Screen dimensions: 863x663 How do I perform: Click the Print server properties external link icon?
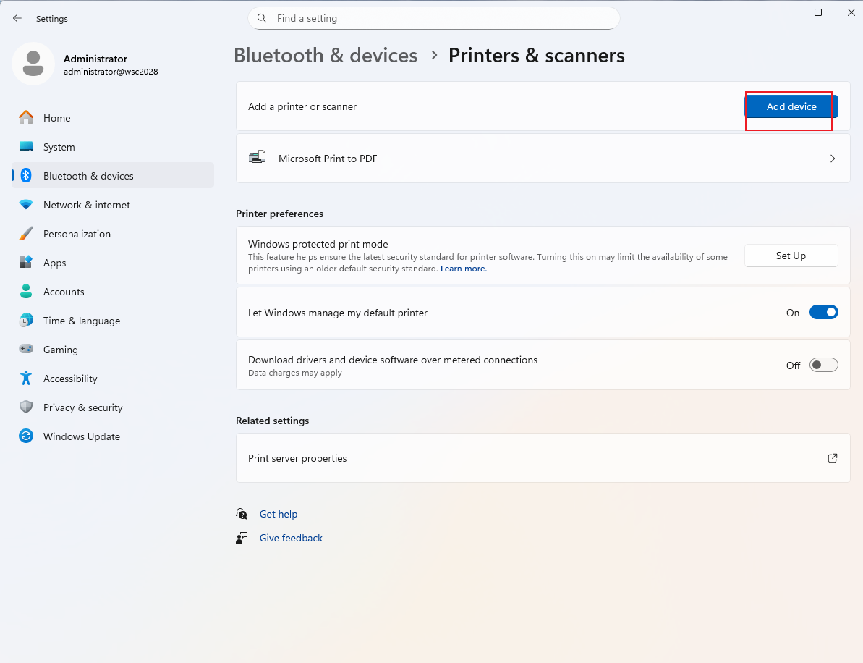tap(832, 458)
